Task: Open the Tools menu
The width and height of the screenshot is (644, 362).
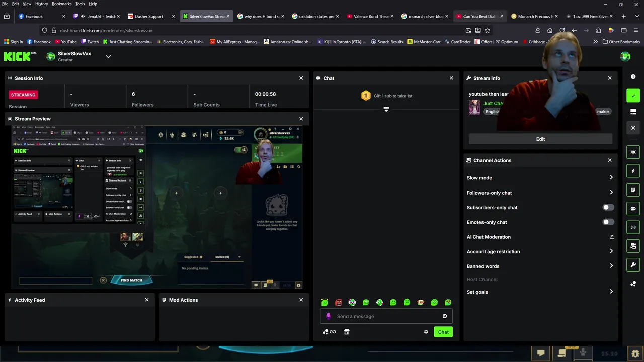Action: (80, 4)
